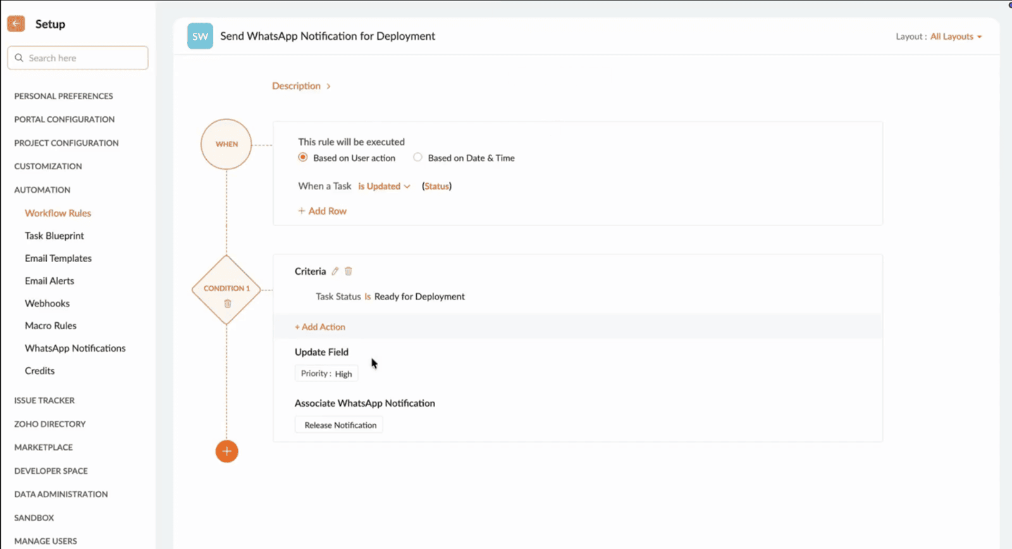Open the Is Updated dropdown

coord(384,186)
